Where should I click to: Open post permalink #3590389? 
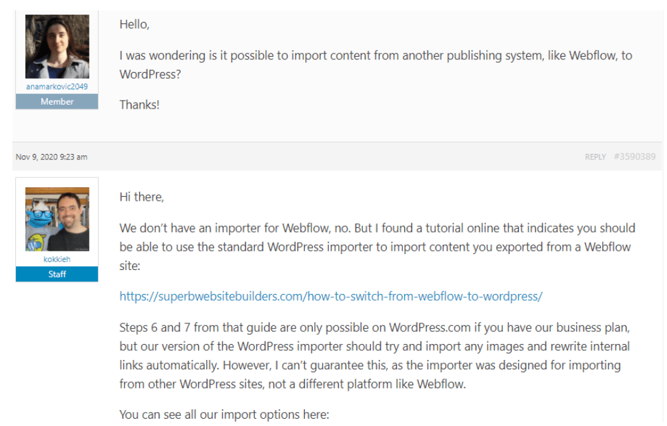(x=634, y=157)
